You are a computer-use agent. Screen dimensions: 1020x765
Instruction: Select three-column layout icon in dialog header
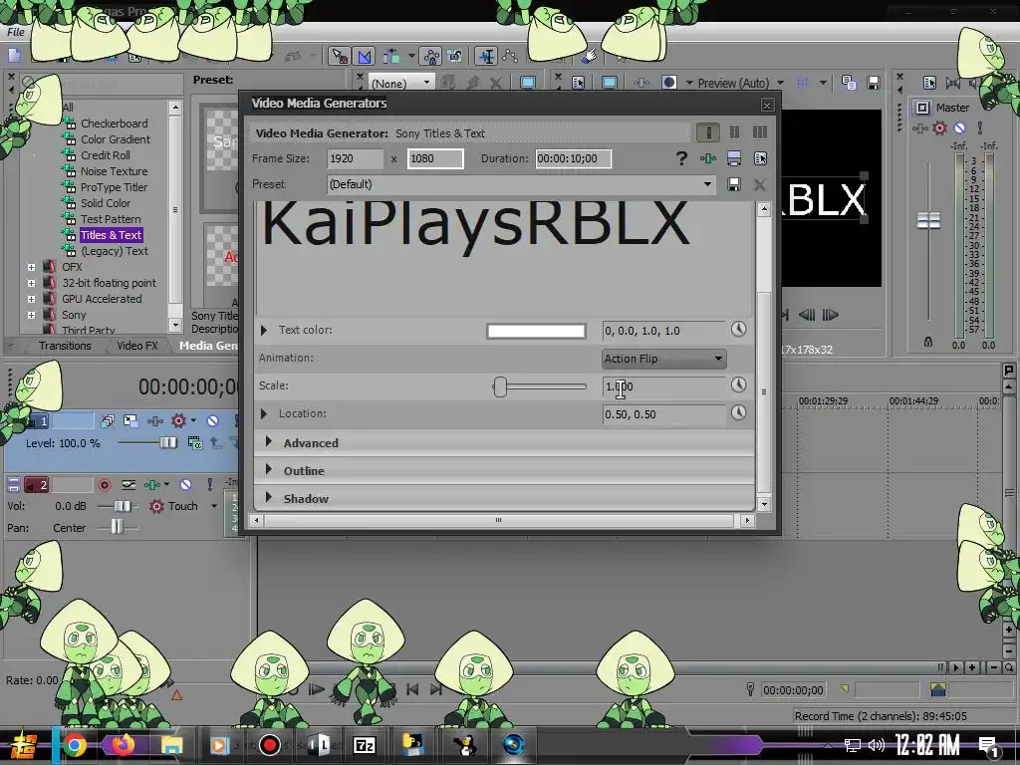pos(760,132)
